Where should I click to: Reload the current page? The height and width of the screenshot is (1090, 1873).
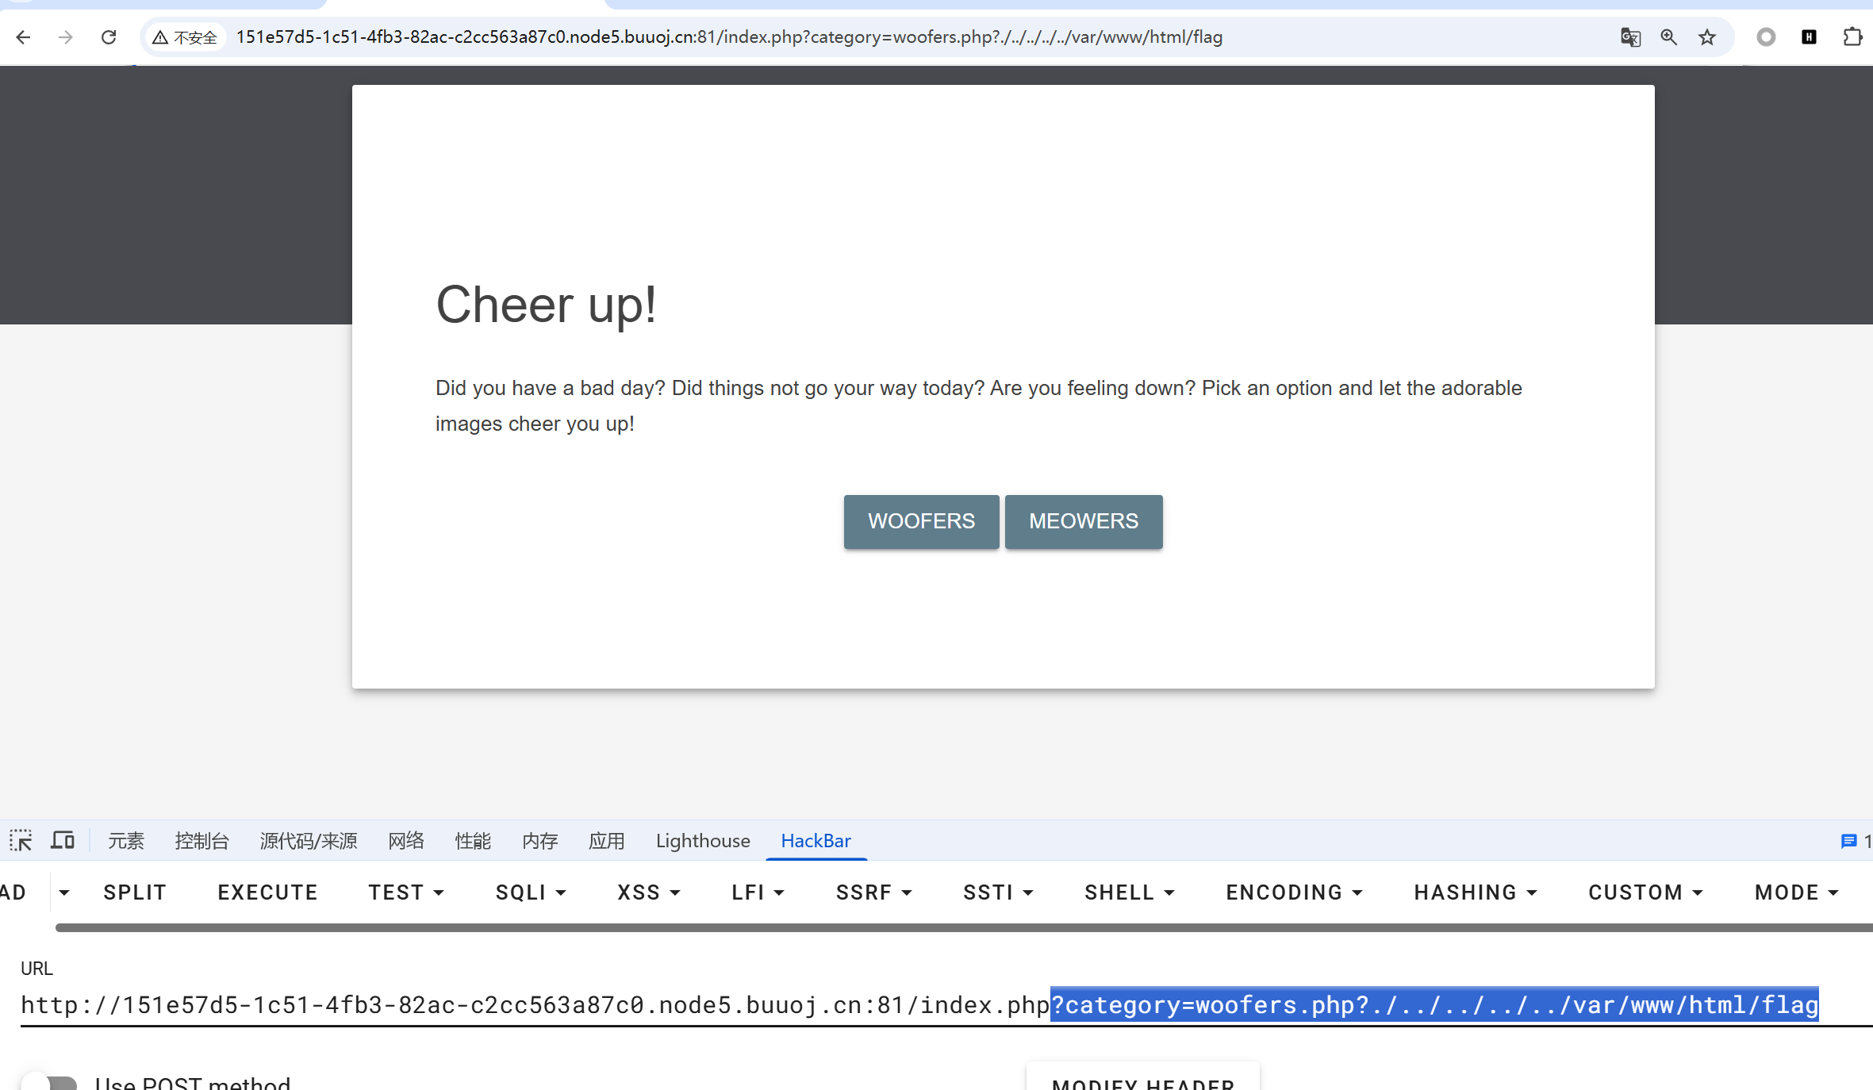click(x=109, y=37)
